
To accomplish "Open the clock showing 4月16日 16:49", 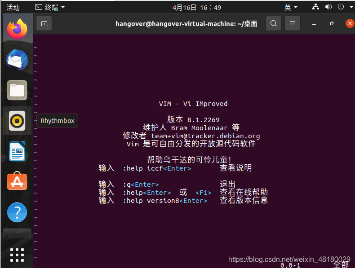I will pyautogui.click(x=197, y=8).
